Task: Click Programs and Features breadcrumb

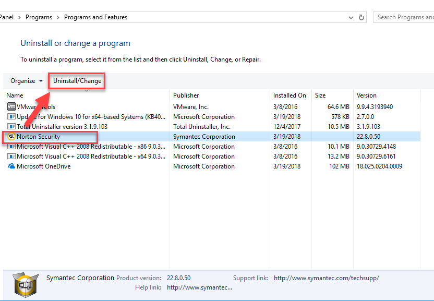Action: 96,17
